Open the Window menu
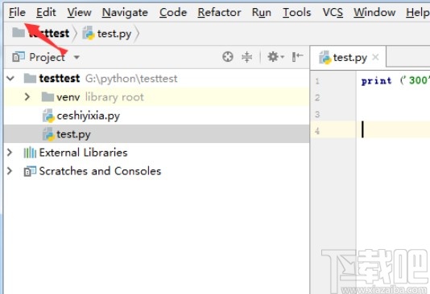 point(374,13)
